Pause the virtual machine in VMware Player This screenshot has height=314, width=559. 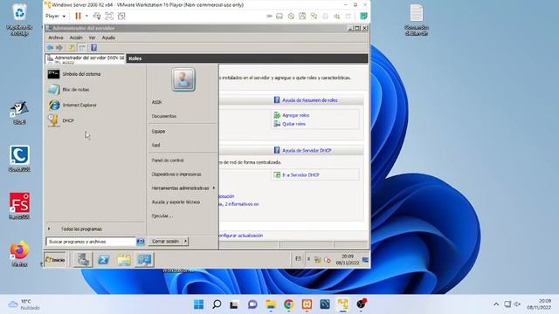(x=78, y=16)
